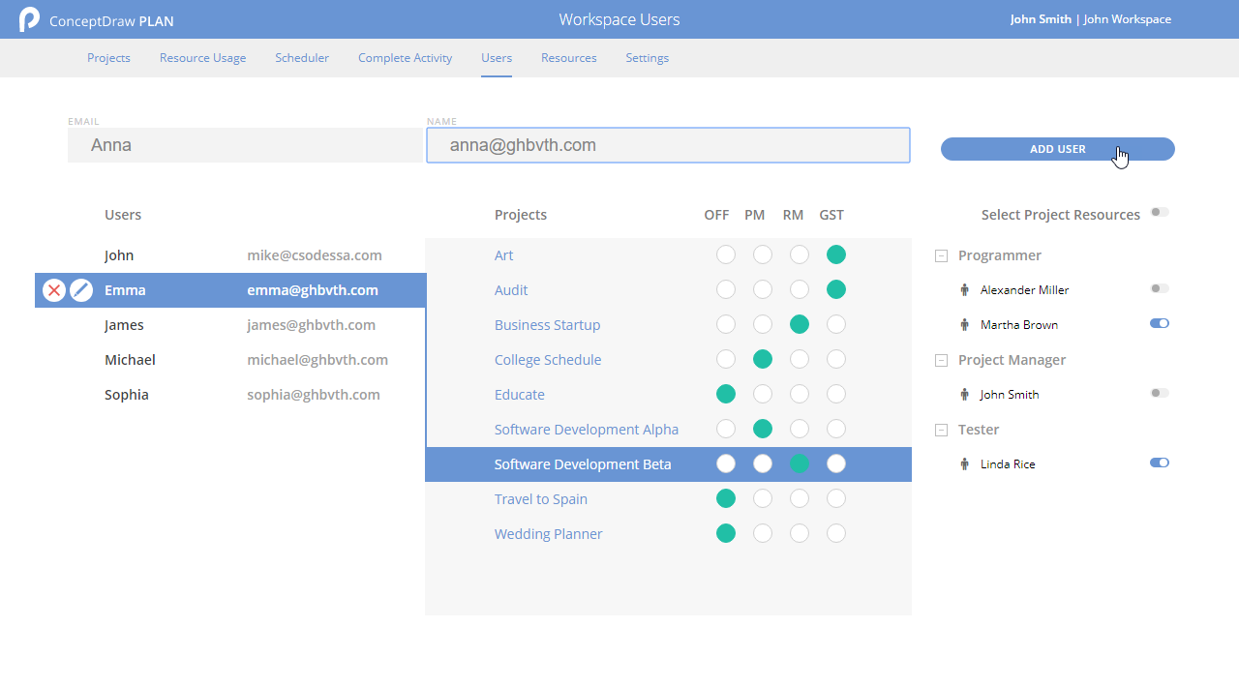This screenshot has width=1239, height=687.
Task: Collapse the Programmer resource group
Action: point(941,256)
